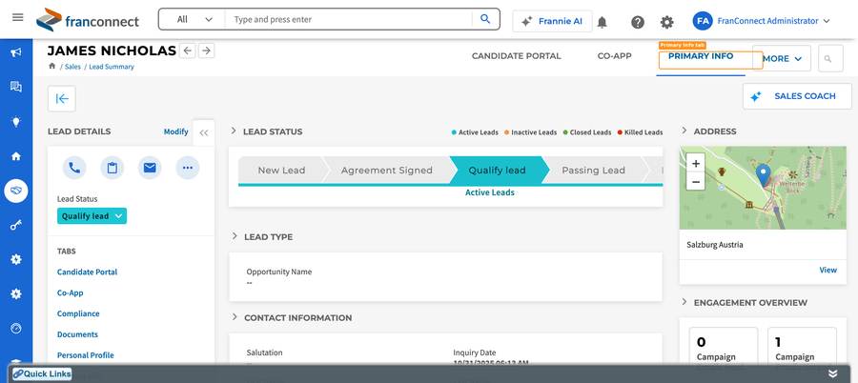
Task: Collapse the Address section
Action: (x=684, y=131)
